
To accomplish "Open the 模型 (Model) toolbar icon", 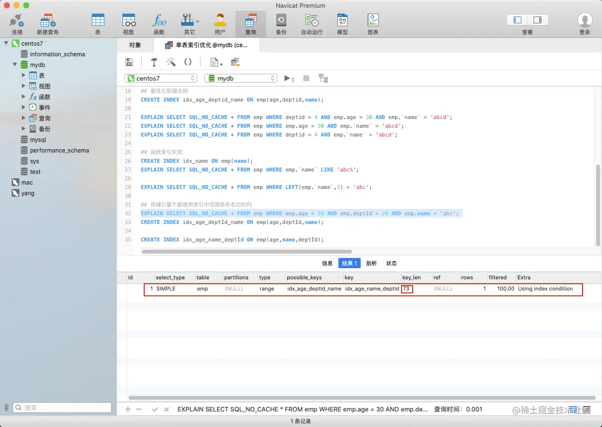I will [x=342, y=20].
